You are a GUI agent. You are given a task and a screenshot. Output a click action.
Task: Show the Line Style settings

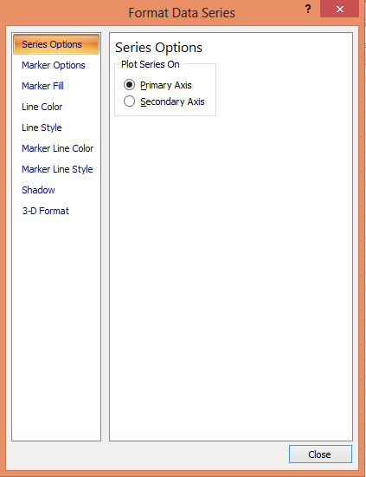[42, 127]
